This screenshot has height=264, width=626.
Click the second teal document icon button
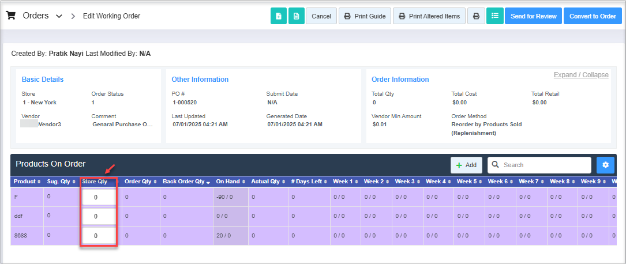[x=296, y=16]
